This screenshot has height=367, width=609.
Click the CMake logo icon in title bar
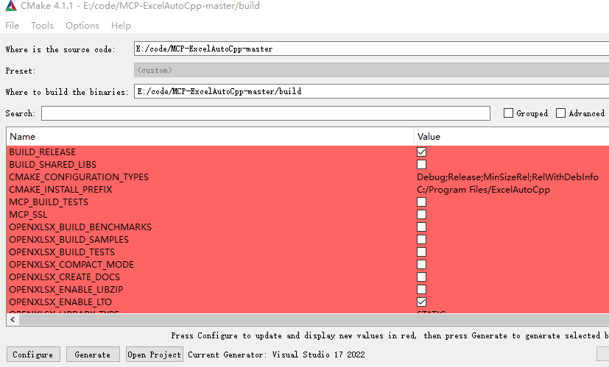pos(11,5)
